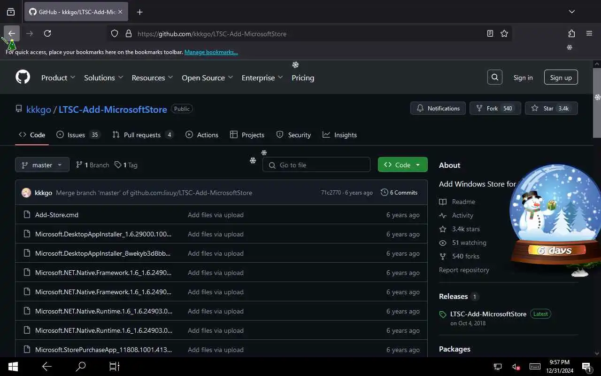Switch to the Code tab

click(32, 135)
